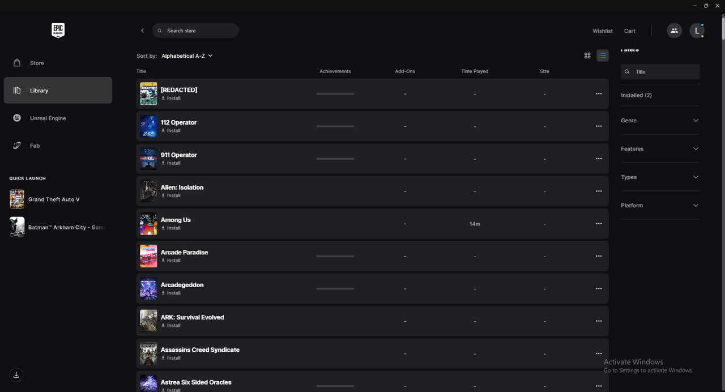Click achievements progress bar for 911 Operator

[335, 159]
